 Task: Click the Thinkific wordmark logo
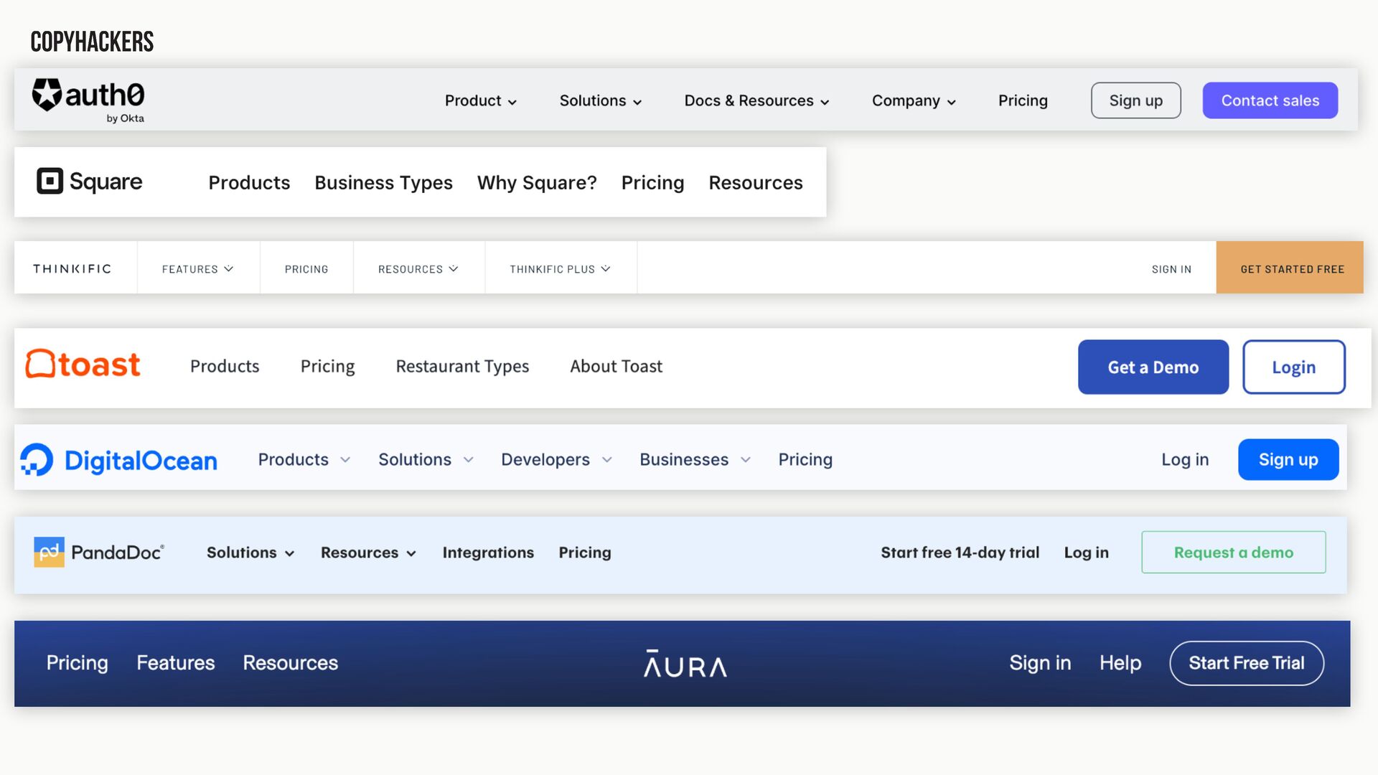point(72,268)
